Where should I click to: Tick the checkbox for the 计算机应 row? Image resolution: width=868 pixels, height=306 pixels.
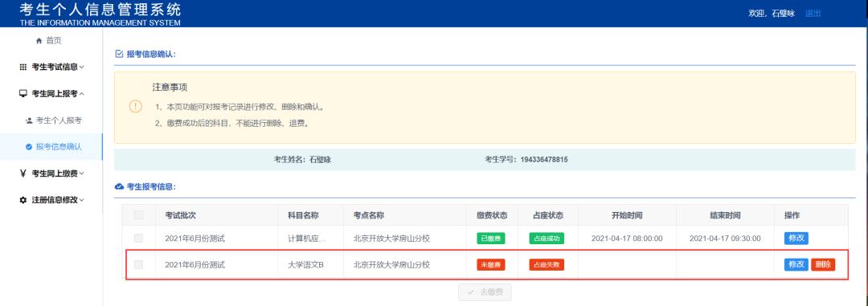click(x=138, y=239)
